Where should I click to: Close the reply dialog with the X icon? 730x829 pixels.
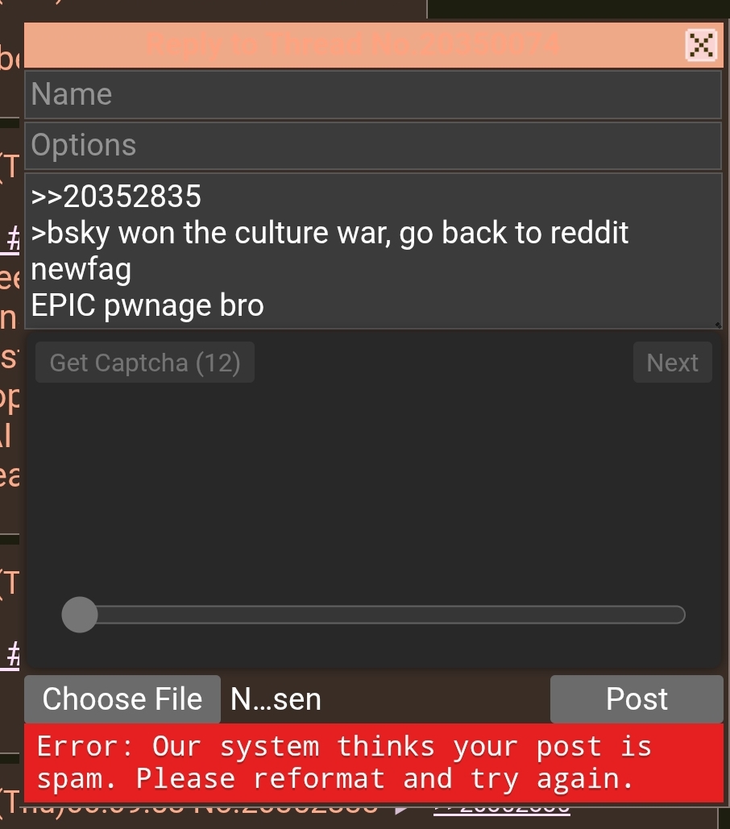click(x=701, y=45)
